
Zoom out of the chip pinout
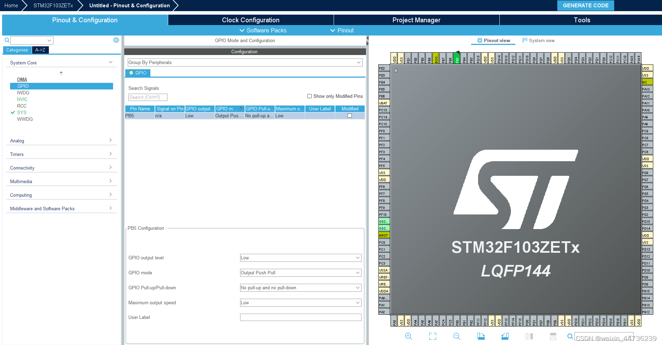click(x=457, y=336)
